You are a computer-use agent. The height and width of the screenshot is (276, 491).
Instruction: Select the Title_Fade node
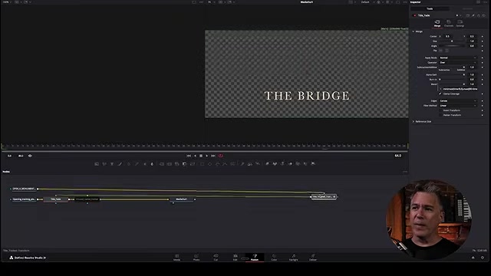(x=56, y=199)
